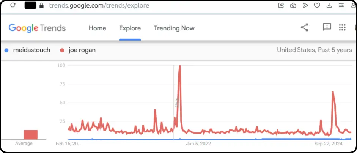Open the Google apps grid launcher
This screenshot has height=153, width=357.
click(342, 27)
